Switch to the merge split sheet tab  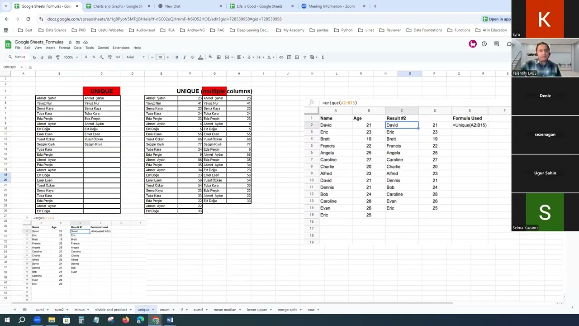[287, 310]
